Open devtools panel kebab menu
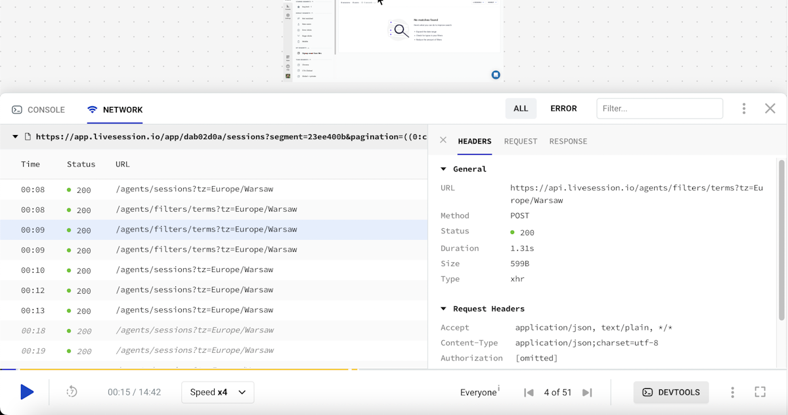The width and height of the screenshot is (788, 415). coord(743,109)
